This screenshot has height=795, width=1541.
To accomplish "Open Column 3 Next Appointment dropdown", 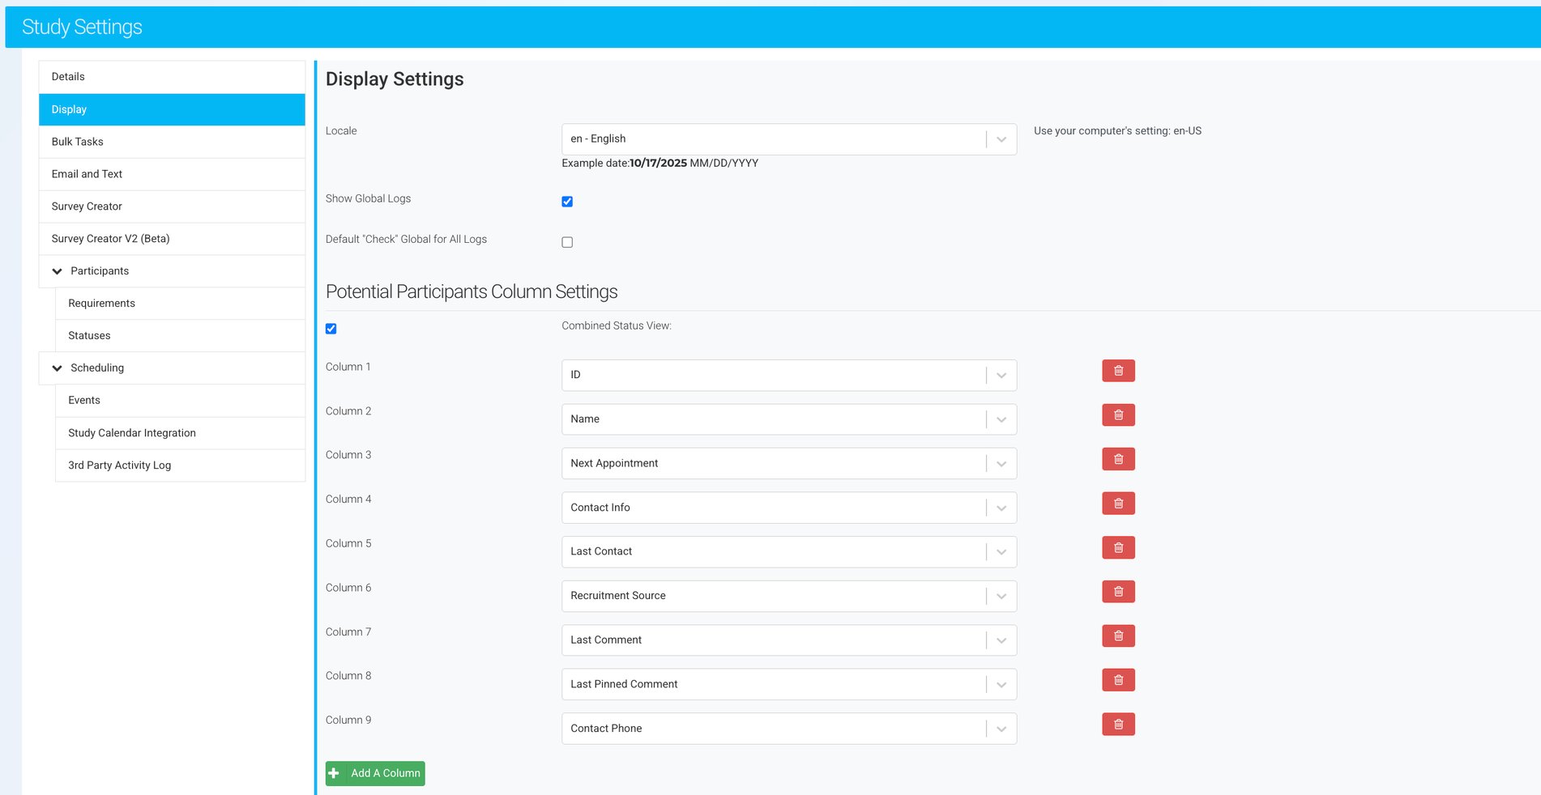I will point(789,463).
